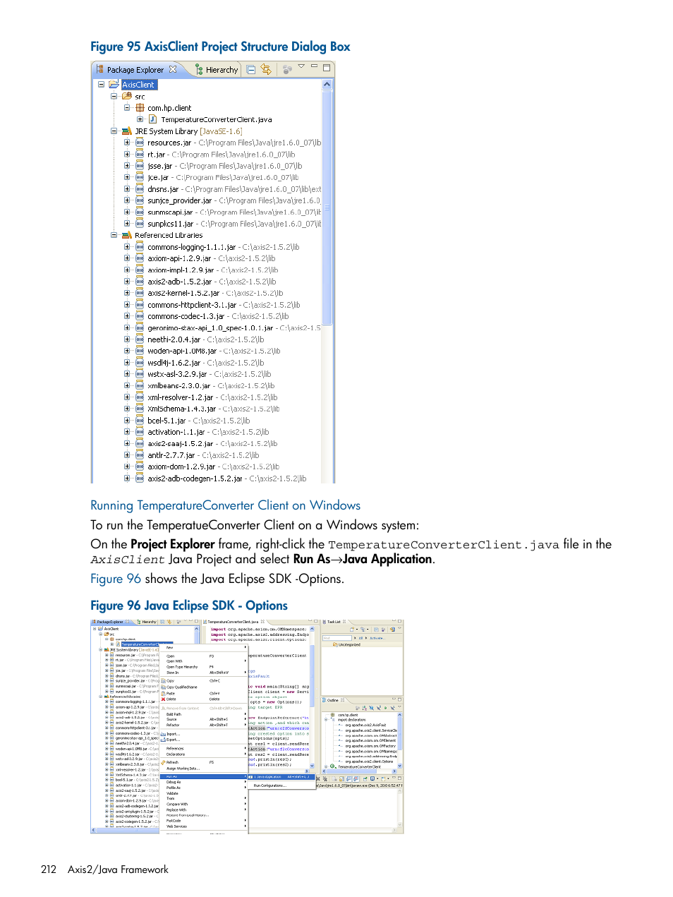Click the jar icon beside jce.jar
The image size is (673, 897).
pos(140,177)
